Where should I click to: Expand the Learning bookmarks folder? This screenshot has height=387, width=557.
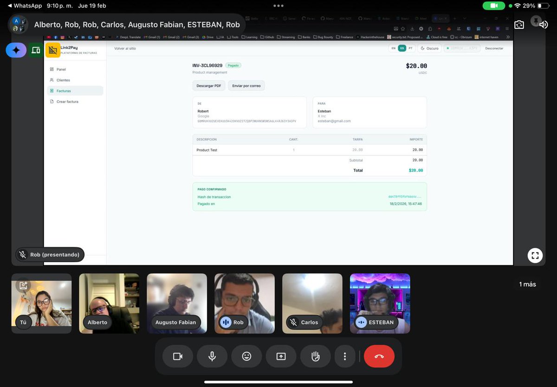[x=249, y=37]
